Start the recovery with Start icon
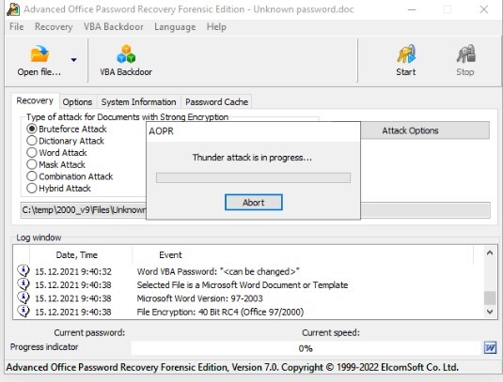Image resolution: width=503 pixels, height=382 pixels. [x=406, y=53]
